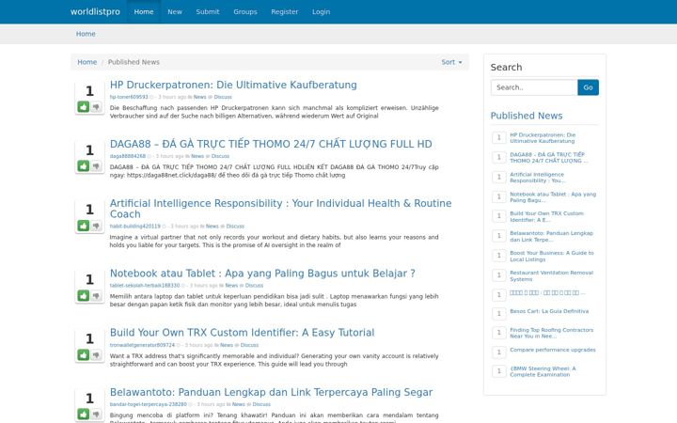Open HP Druckerpatronen: Die Ultimative Kaufberatung headline

(233, 85)
